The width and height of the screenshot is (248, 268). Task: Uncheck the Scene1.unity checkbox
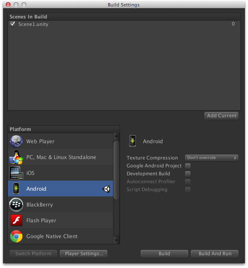pos(12,24)
